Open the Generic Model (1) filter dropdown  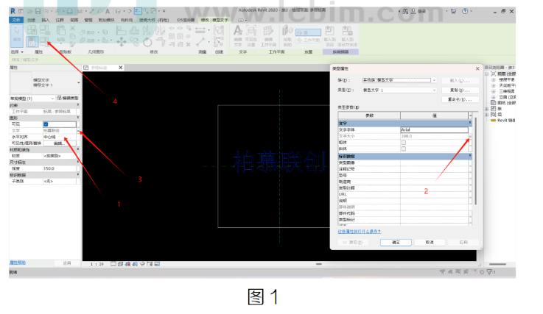pyautogui.click(x=52, y=99)
